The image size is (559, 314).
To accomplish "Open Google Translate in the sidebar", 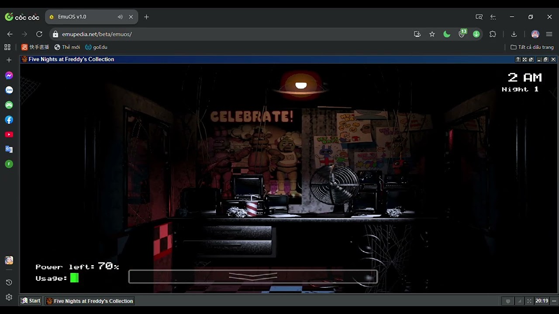I will (x=9, y=149).
